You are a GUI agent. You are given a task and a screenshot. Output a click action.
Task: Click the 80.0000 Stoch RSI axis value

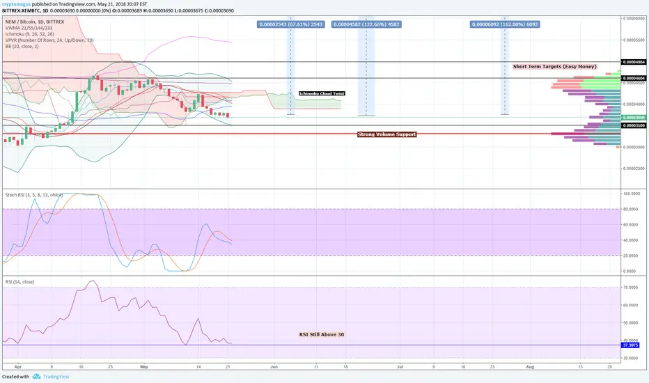point(631,210)
